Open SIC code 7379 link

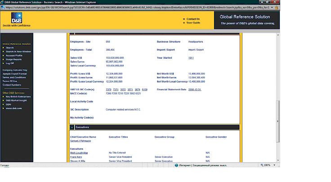tap(108, 90)
